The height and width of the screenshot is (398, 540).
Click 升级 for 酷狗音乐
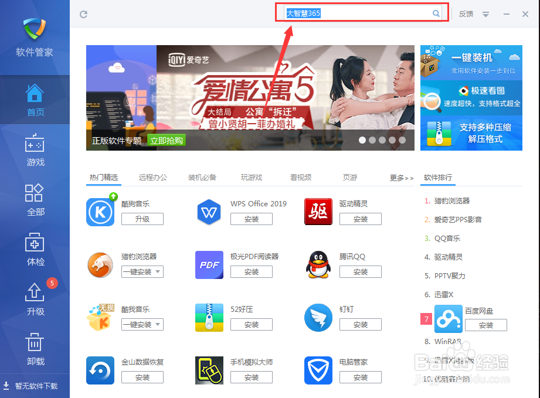pos(142,219)
